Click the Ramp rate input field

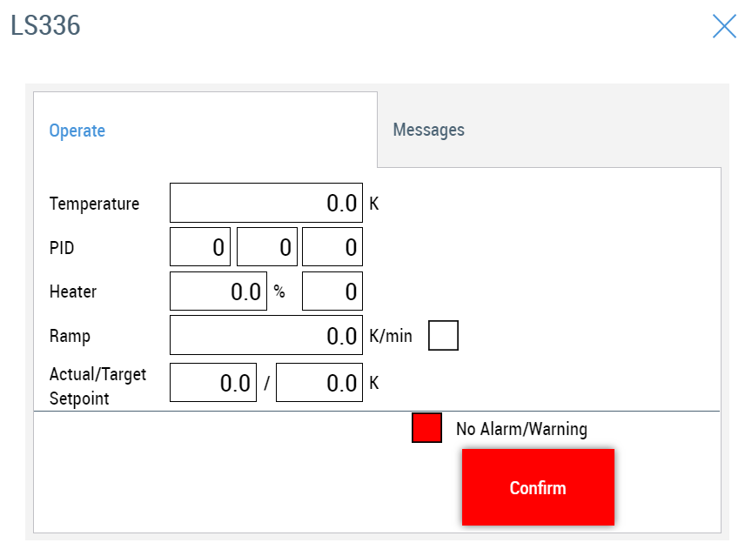tap(265, 336)
